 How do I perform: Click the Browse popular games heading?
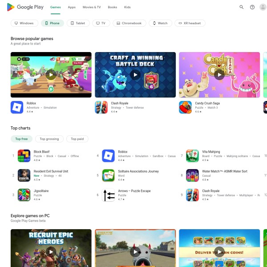click(x=32, y=39)
